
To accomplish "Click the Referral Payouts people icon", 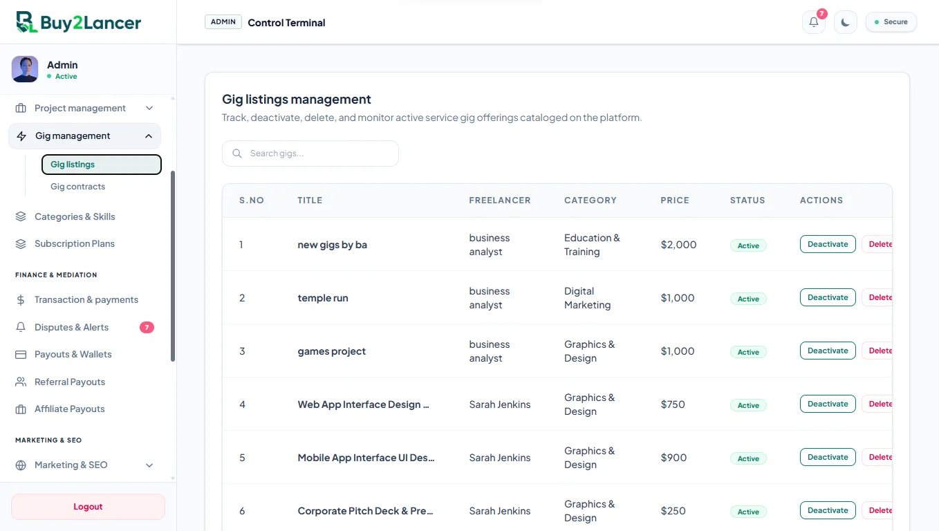I will 21,382.
